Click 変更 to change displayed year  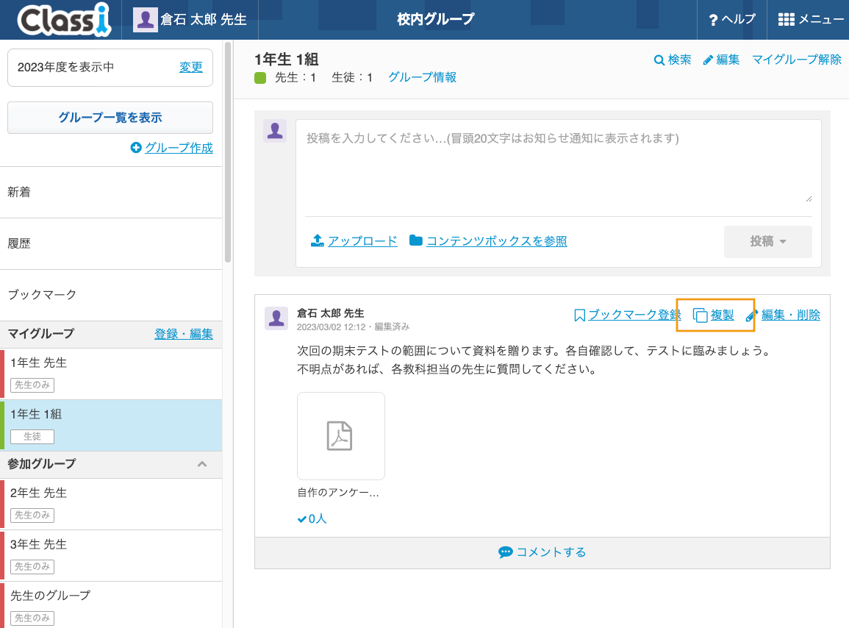pos(191,67)
